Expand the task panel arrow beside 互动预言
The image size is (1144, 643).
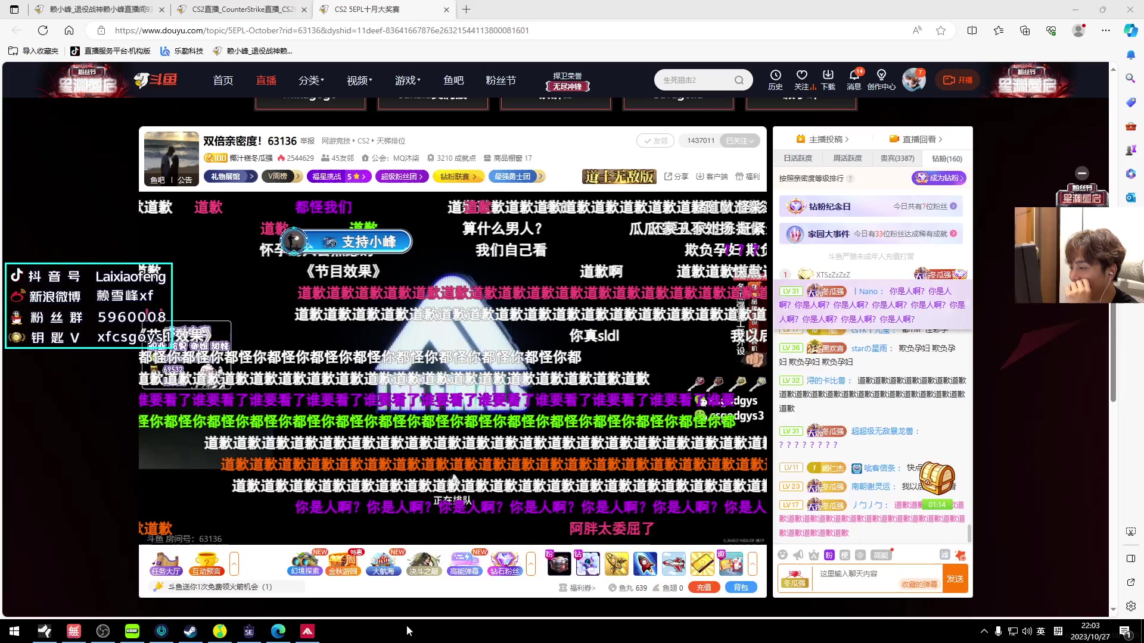pos(234,563)
